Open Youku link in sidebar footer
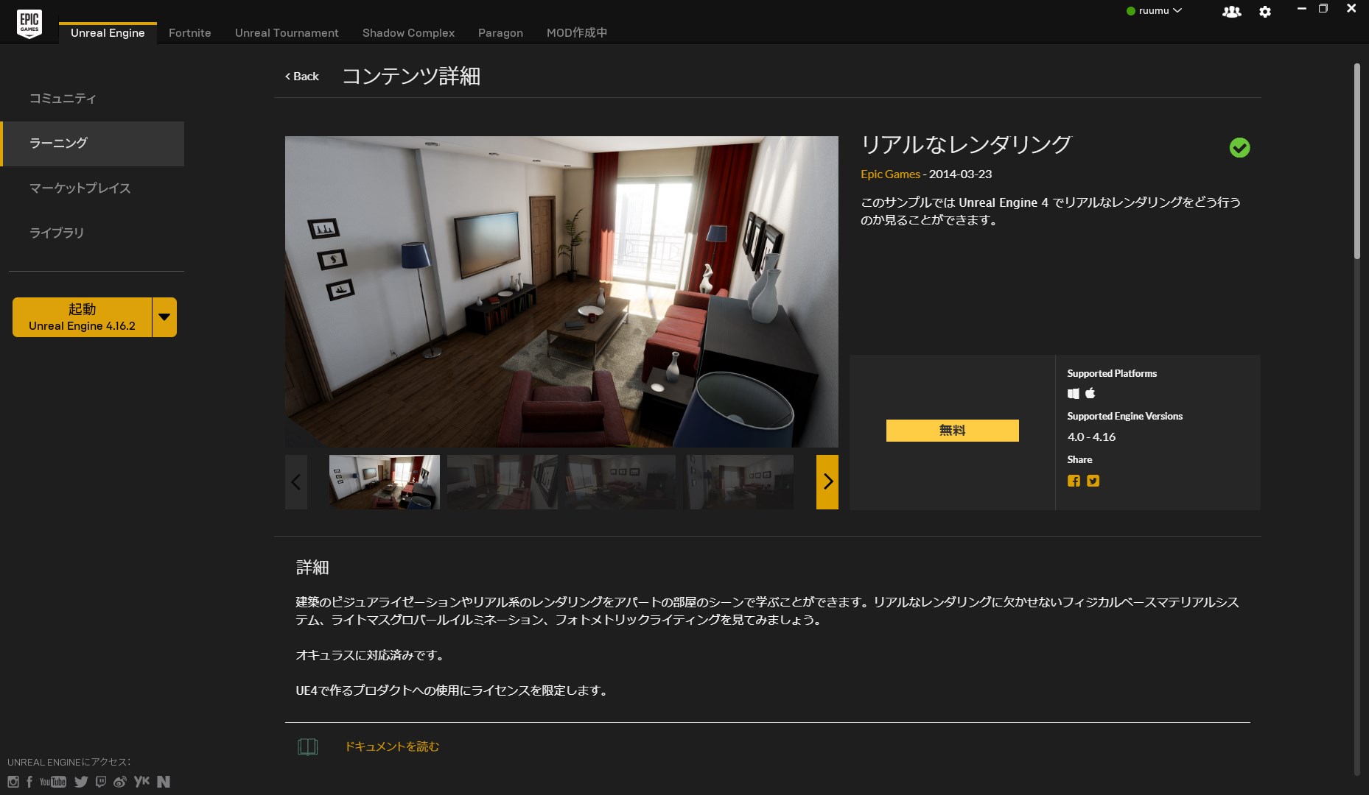The width and height of the screenshot is (1369, 795). (141, 781)
